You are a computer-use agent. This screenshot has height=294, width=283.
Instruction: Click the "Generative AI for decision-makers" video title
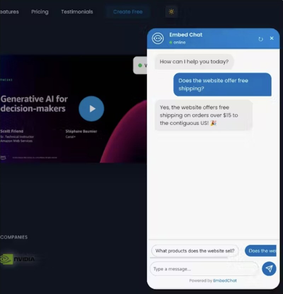pyautogui.click(x=34, y=104)
